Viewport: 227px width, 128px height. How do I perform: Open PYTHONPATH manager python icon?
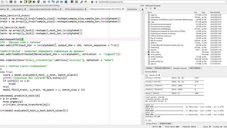click(x=86, y=2)
